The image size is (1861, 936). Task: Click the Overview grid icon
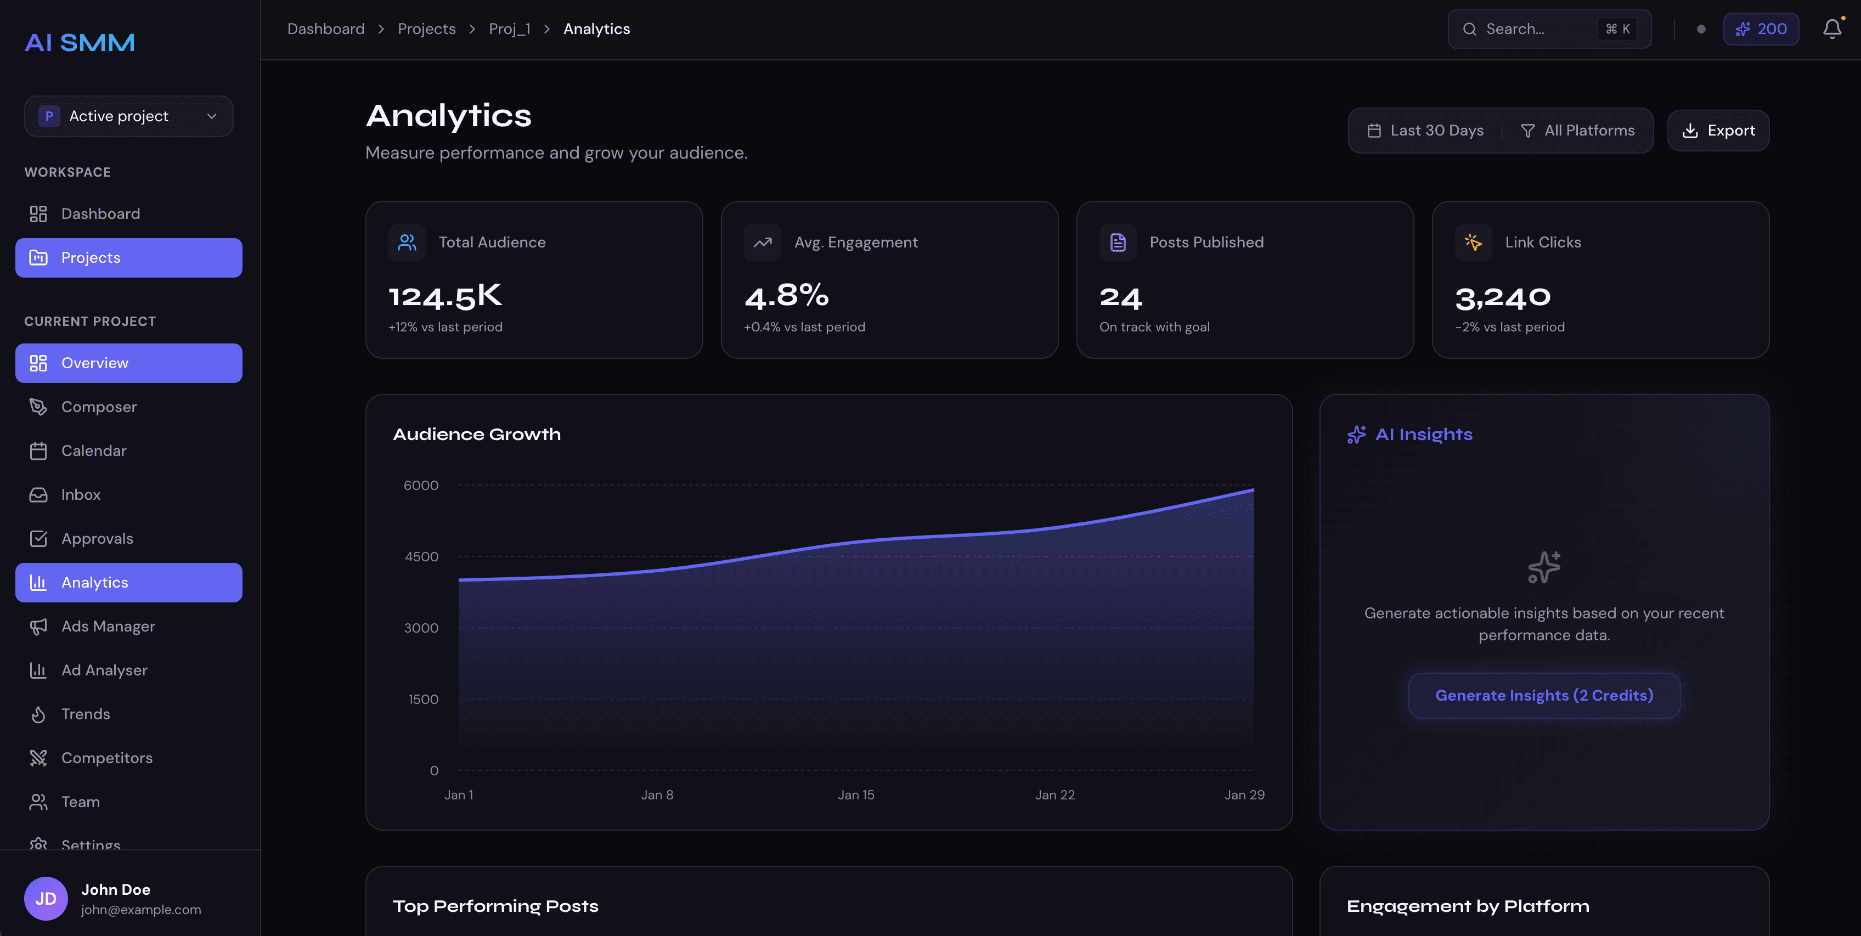coord(38,363)
